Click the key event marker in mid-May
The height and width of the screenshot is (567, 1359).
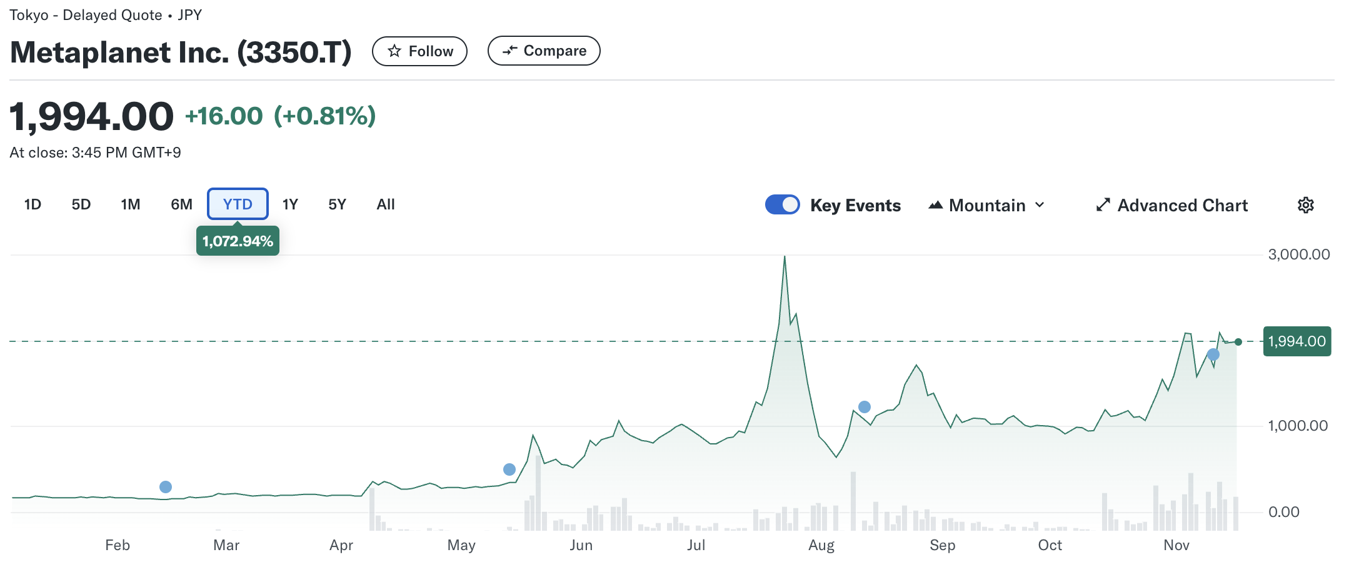(x=509, y=469)
